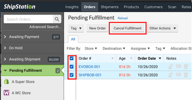Open the WooCommerce icon for A WC Store
The width and height of the screenshot is (192, 100).
click(x=6, y=93)
